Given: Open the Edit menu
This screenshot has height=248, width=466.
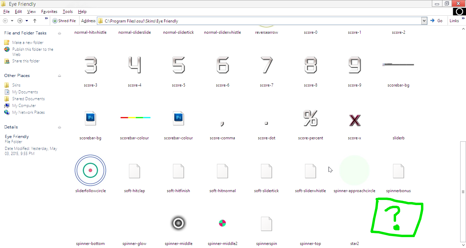Looking at the screenshot, I should 18,12.
